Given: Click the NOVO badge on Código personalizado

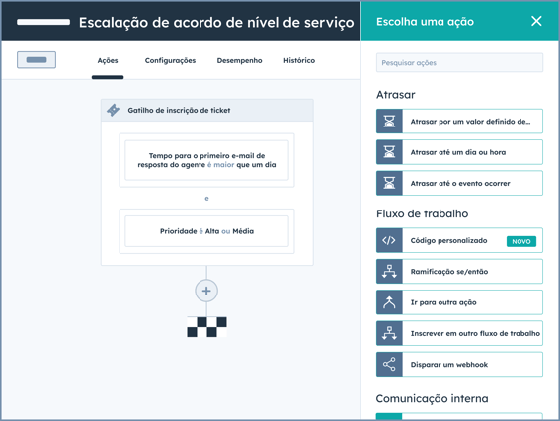Looking at the screenshot, I should [521, 241].
